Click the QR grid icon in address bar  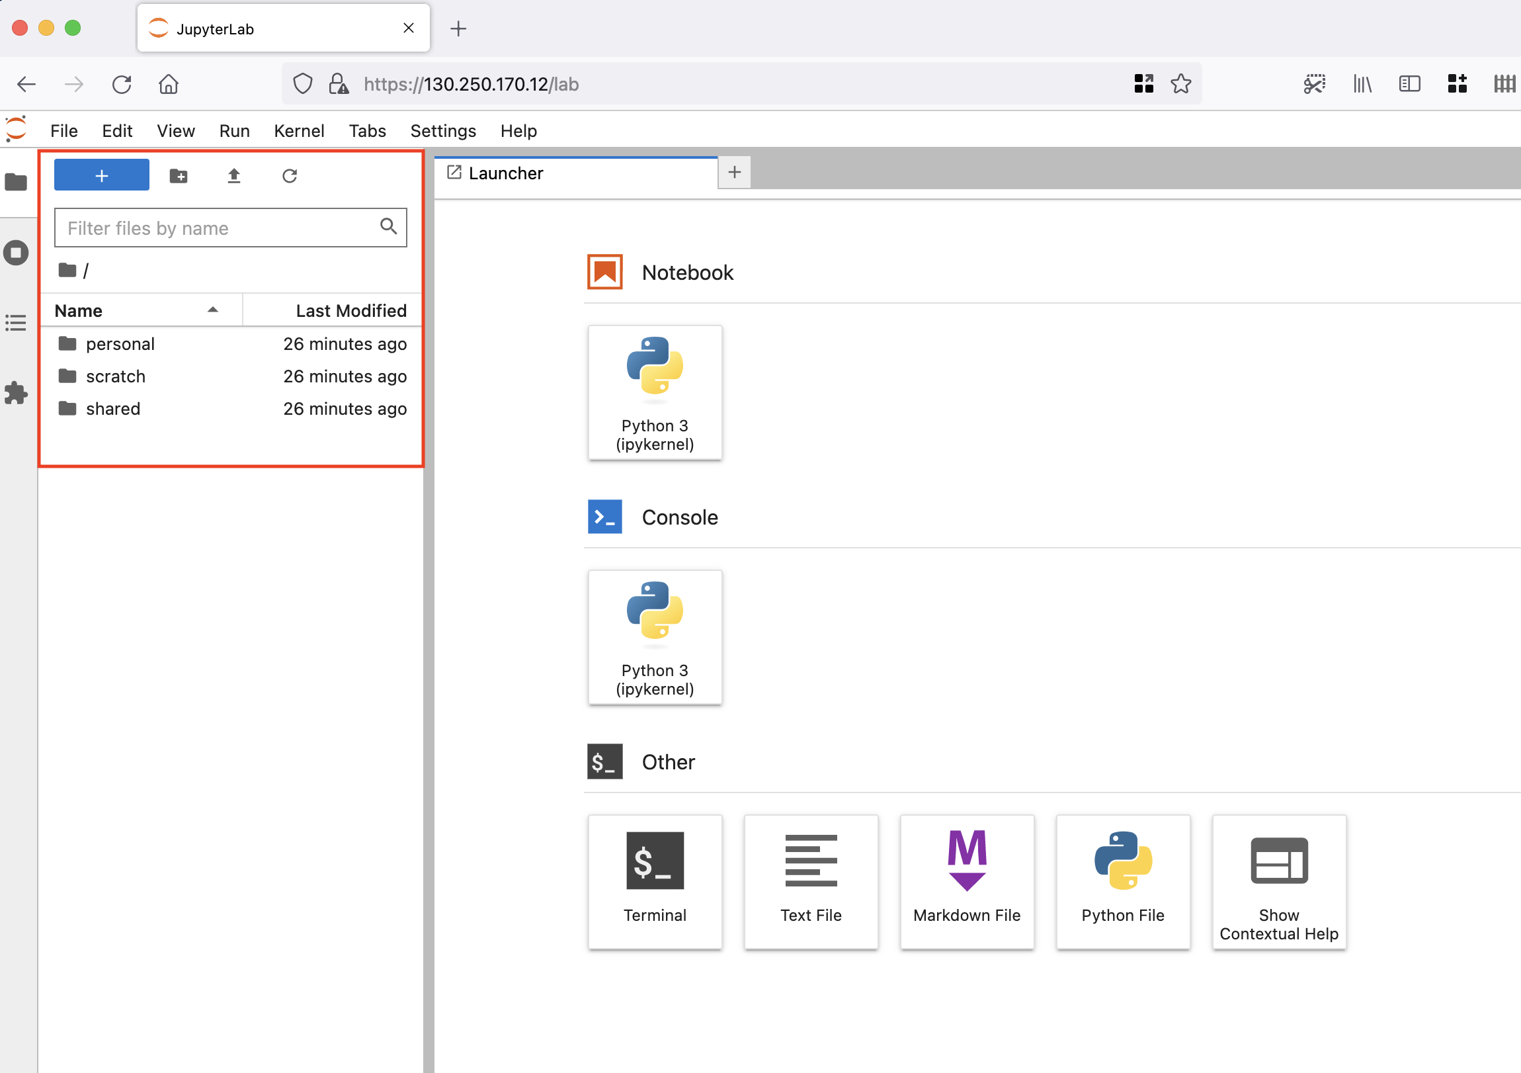coord(1143,83)
